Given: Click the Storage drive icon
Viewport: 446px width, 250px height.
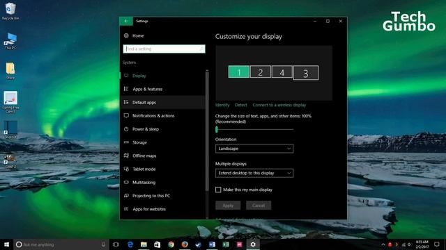Looking at the screenshot, I should point(126,142).
